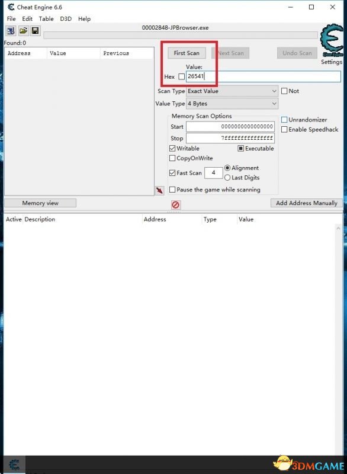
Task: Open the Table menu
Action: click(46, 19)
